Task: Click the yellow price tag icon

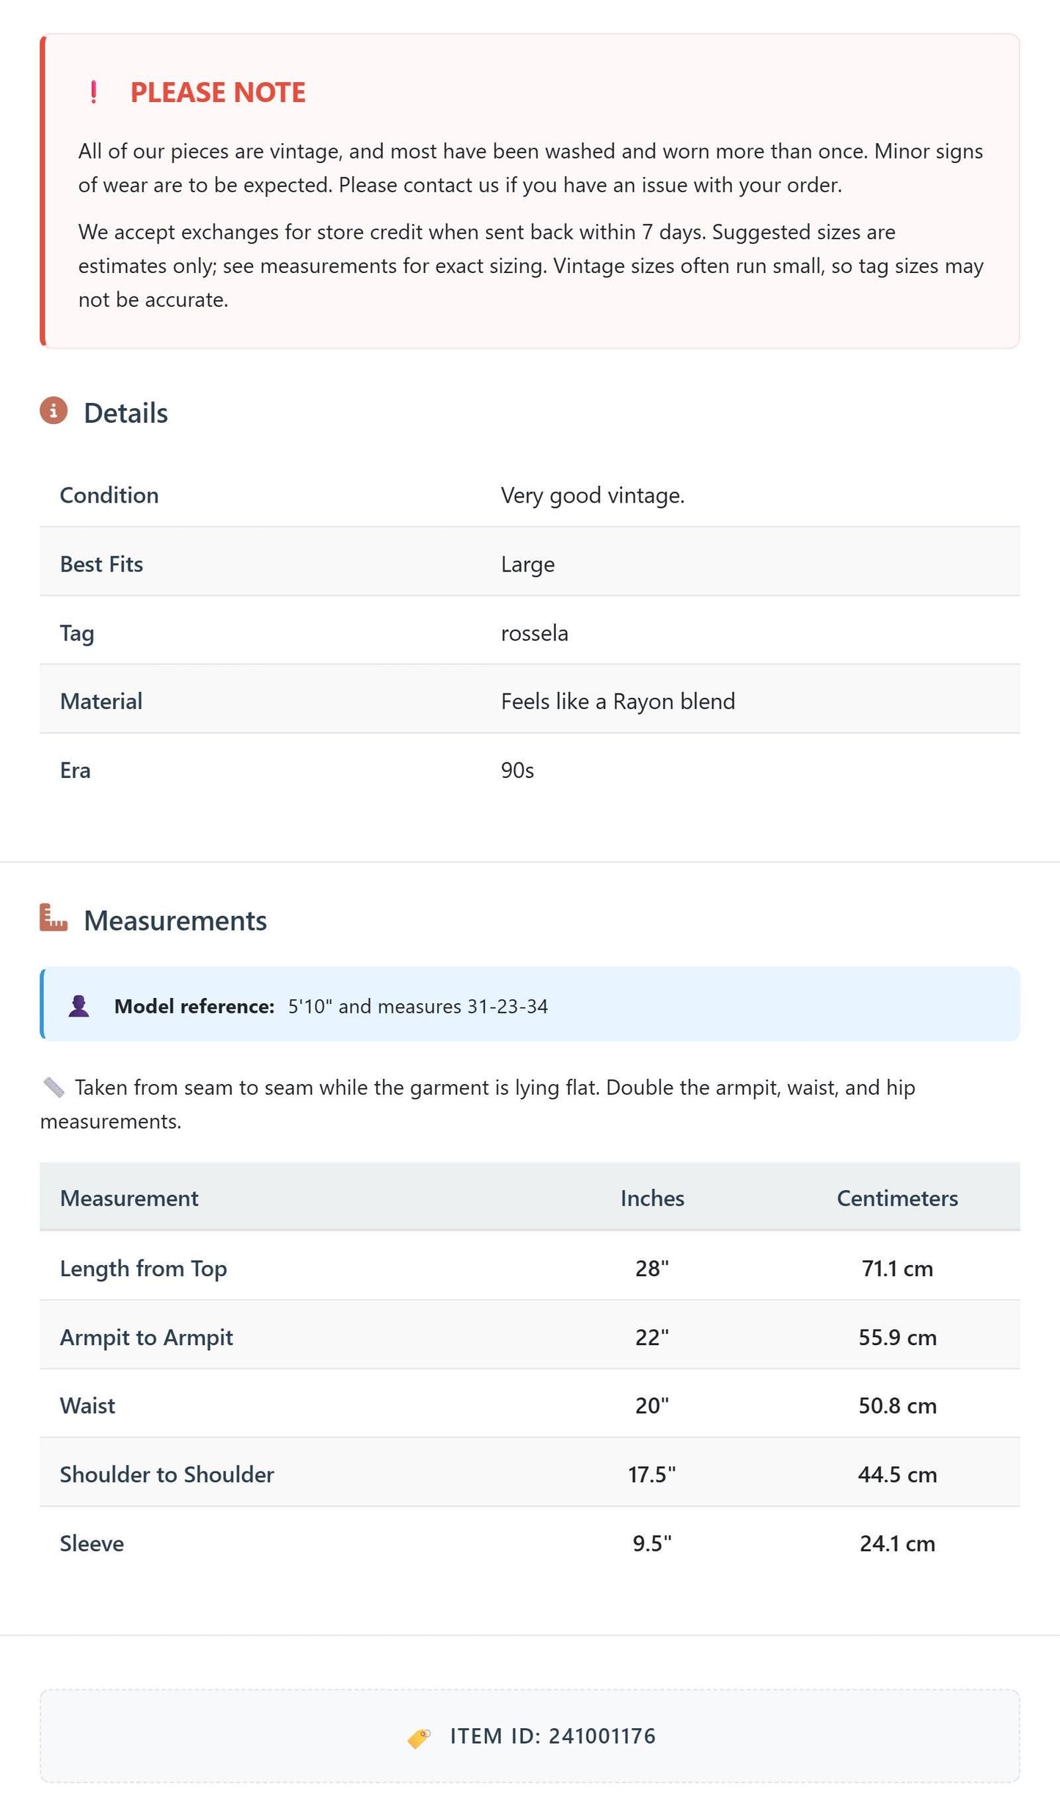Action: (419, 1737)
